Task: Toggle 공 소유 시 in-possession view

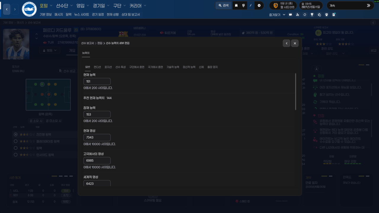Action: click(x=36, y=121)
